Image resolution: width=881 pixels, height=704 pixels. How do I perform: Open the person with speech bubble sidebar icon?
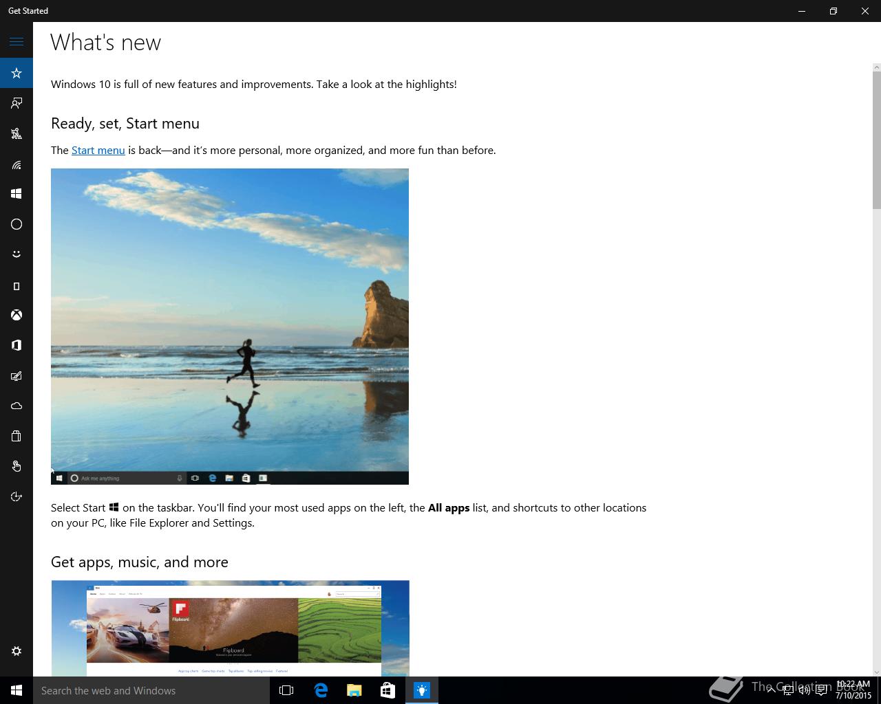coord(17,103)
